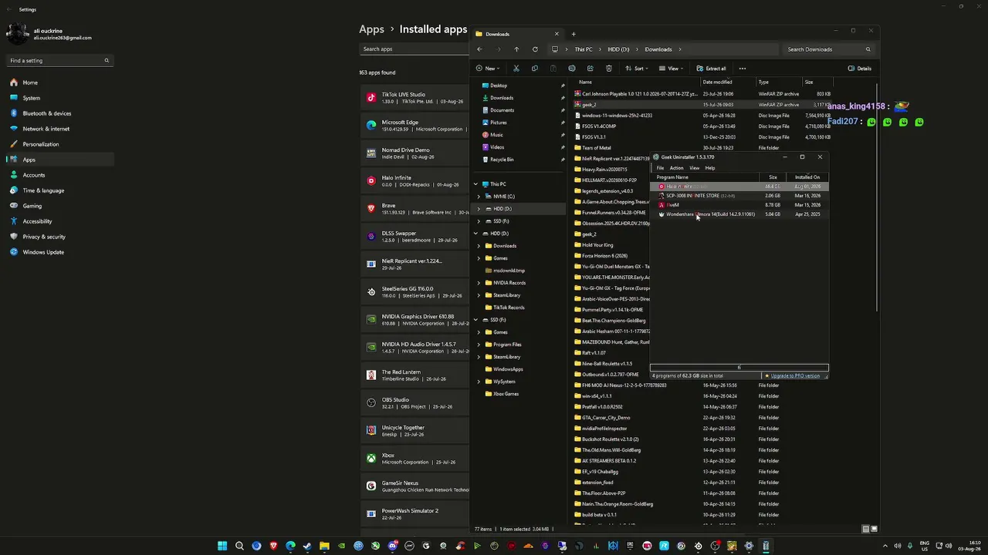
Task: Open Steam from the taskbar
Action: pos(307,547)
